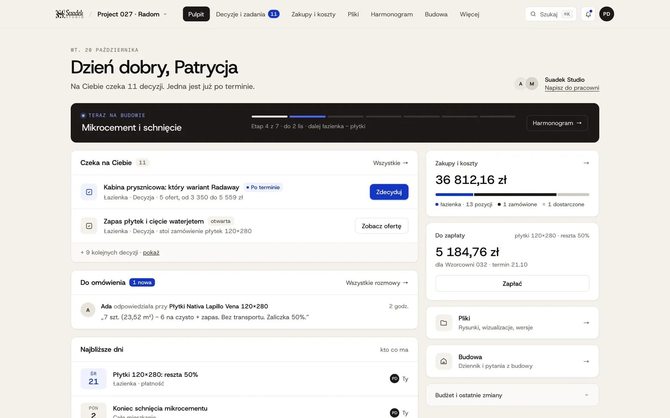The image size is (670, 418).
Task: Click the ŚR 21 date badge
Action: tap(93, 379)
